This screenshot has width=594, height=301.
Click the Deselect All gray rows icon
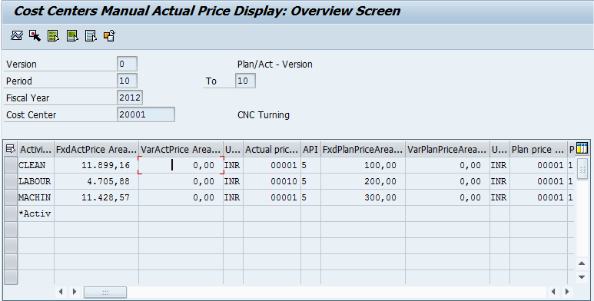pos(91,35)
